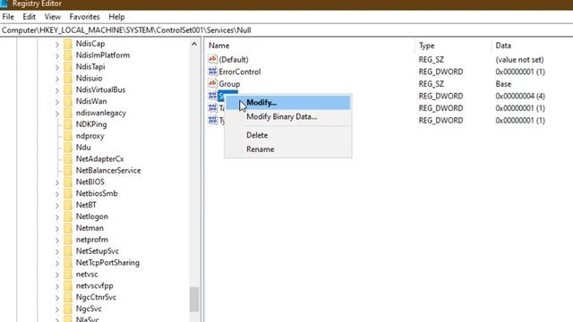
Task: Click the folder icon next to NetBalancerService
Action: click(x=68, y=171)
